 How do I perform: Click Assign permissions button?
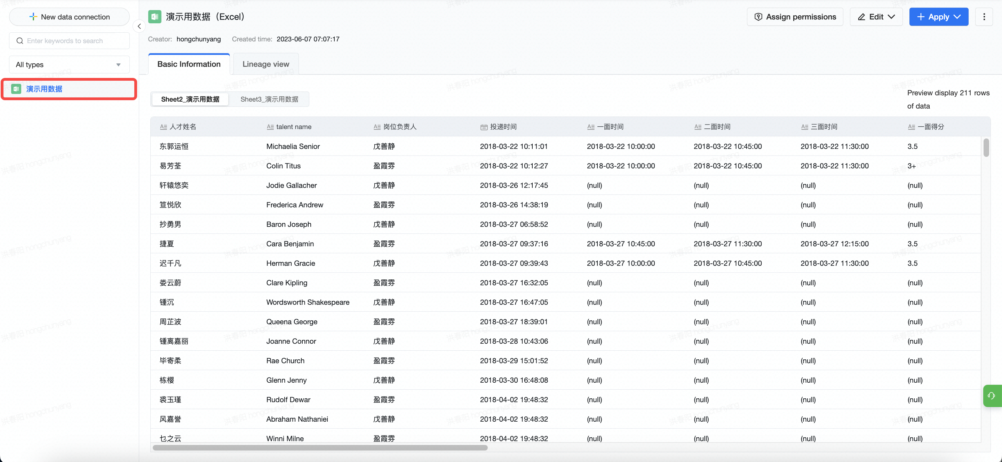click(x=795, y=17)
